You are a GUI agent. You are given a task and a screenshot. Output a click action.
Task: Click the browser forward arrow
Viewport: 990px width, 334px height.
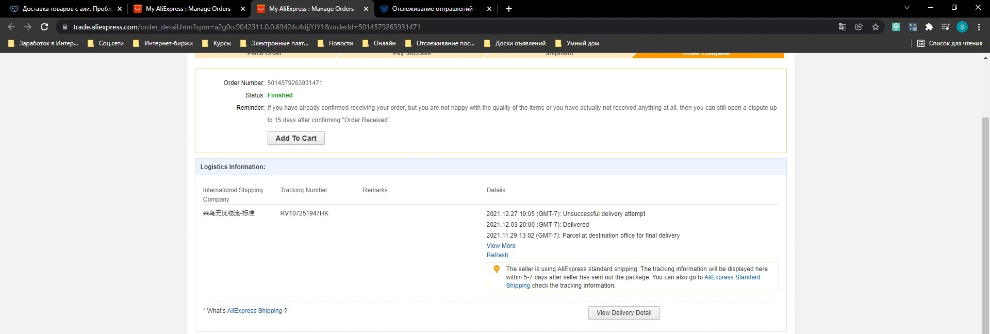coord(28,27)
